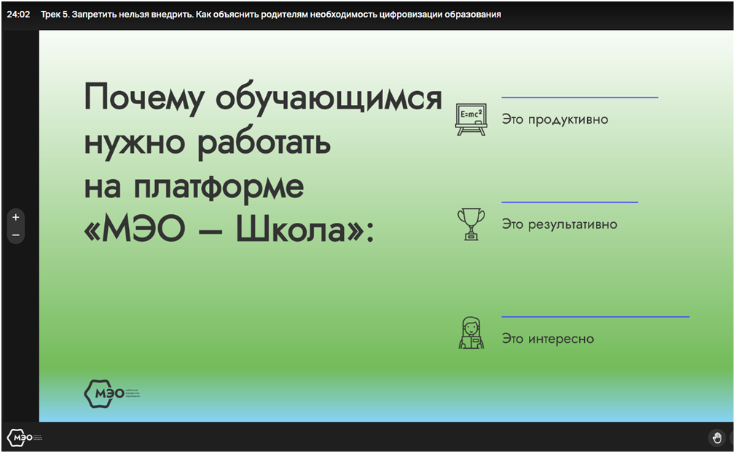Click the «МЭО – Школа»: heading text

click(229, 231)
